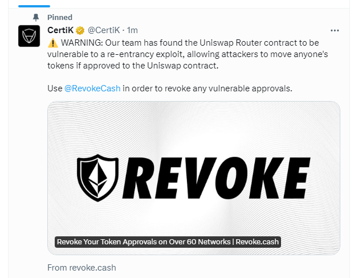The width and height of the screenshot is (354, 278).
Task: Click "in order to revoke any vulnerable approvals" text
Action: [x=207, y=88]
